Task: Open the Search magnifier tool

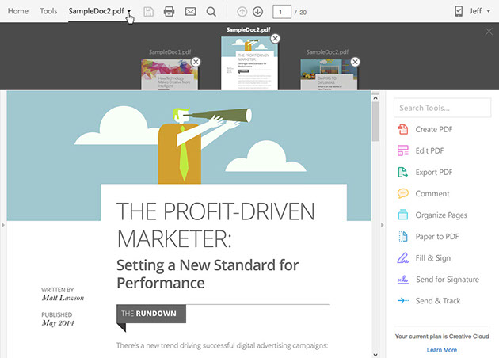Action: (211, 12)
